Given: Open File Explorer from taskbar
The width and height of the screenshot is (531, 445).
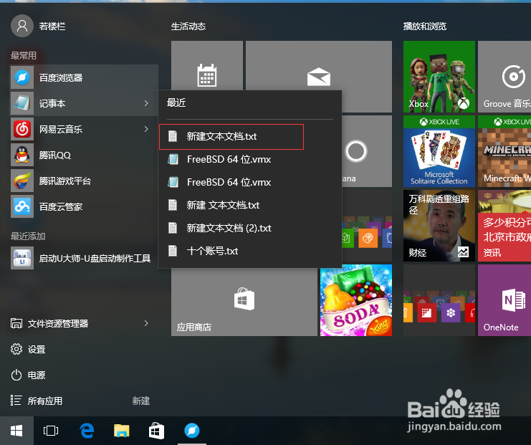Looking at the screenshot, I should [122, 431].
